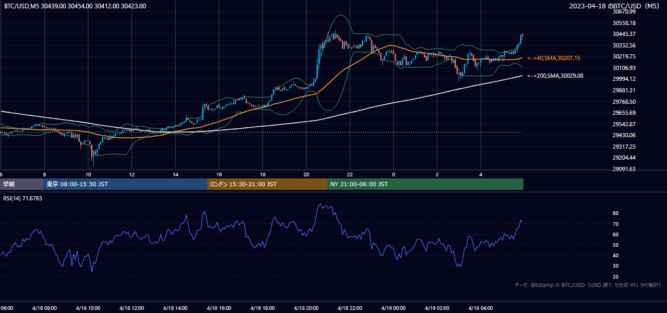Click price axis label 30219.75
The image size is (667, 313).
click(624, 56)
